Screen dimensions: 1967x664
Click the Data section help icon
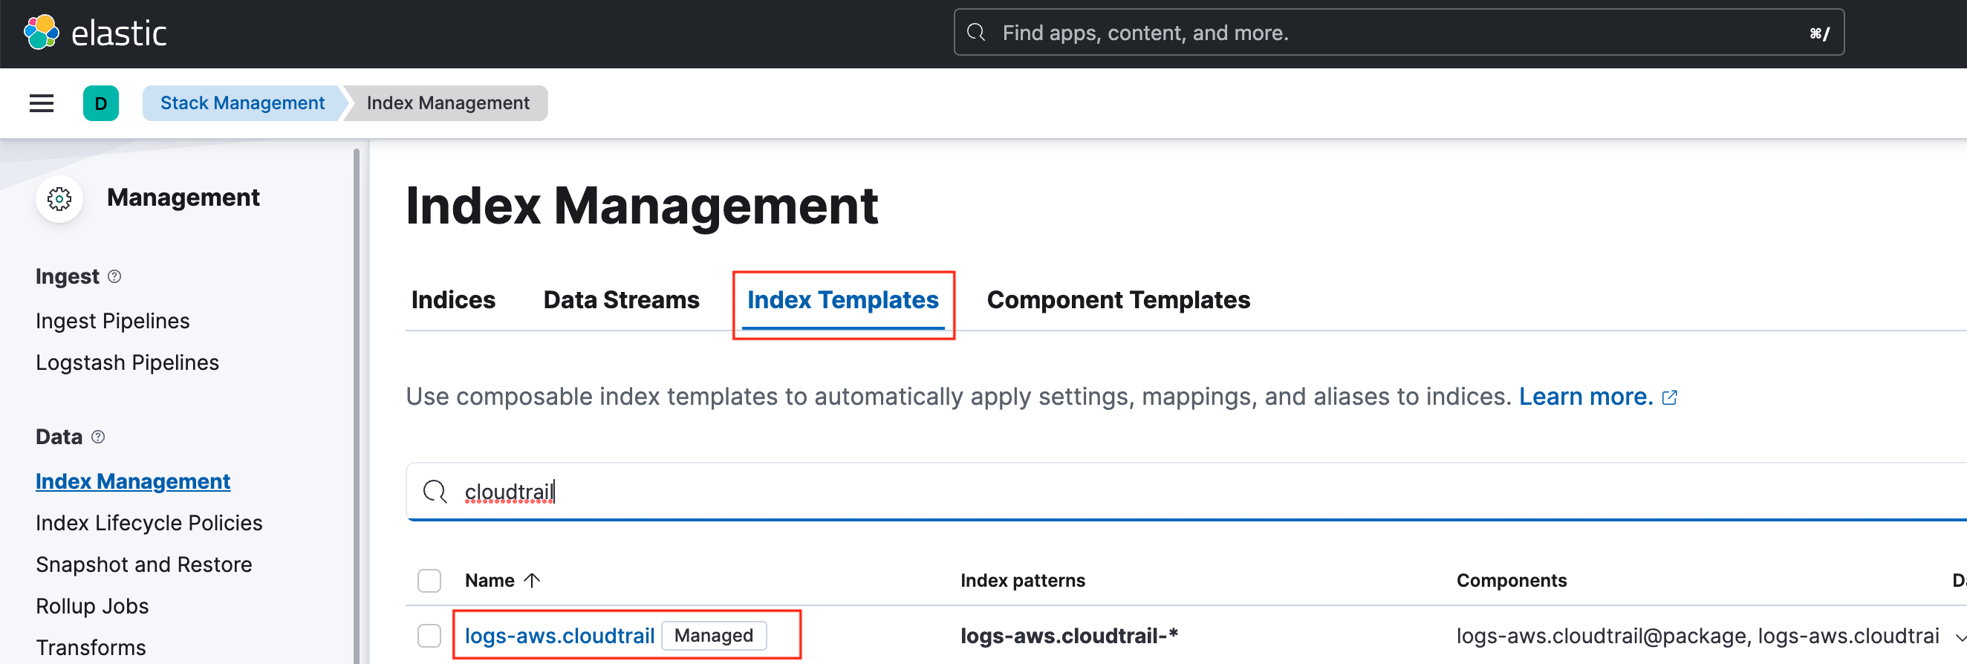click(x=98, y=437)
